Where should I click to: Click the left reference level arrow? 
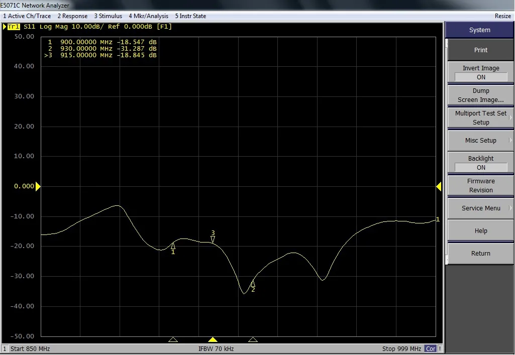(38, 187)
